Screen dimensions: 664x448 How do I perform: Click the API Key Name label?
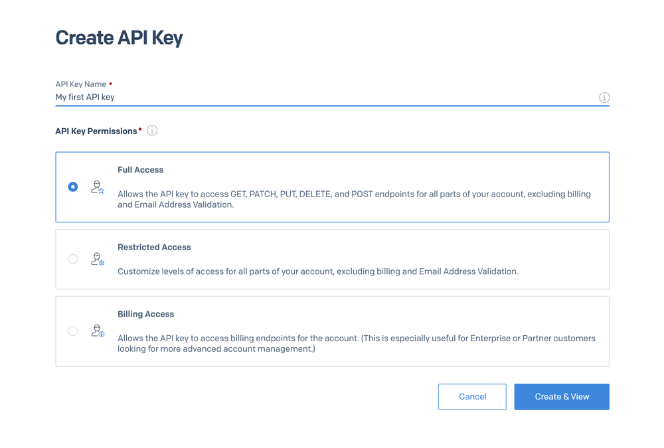[x=81, y=84]
